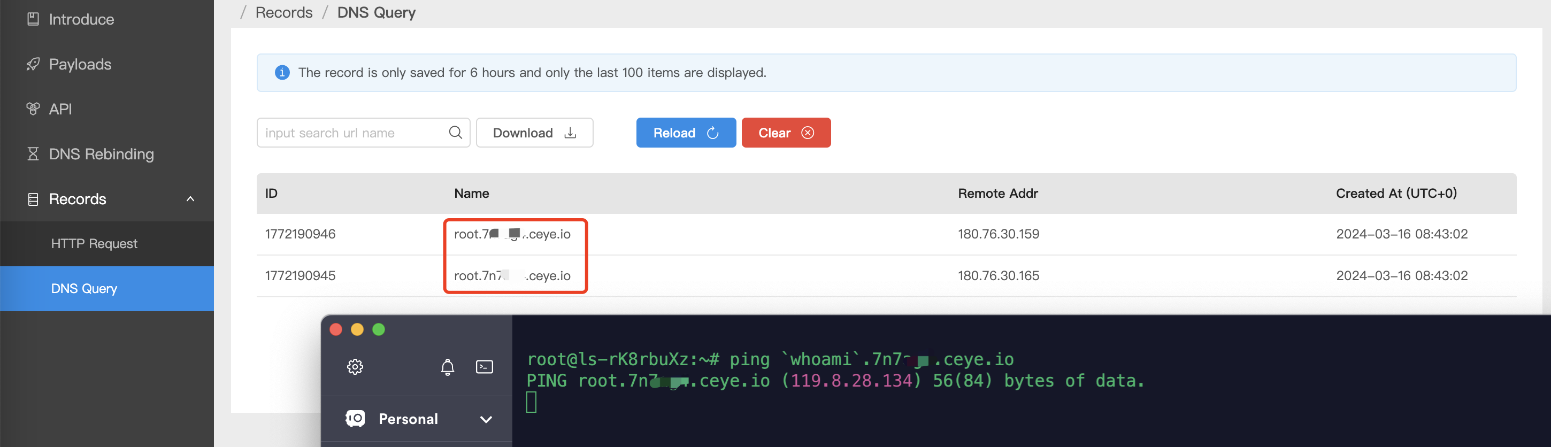Image resolution: width=1551 pixels, height=447 pixels.
Task: Click Remote Addr column header
Action: click(x=997, y=194)
